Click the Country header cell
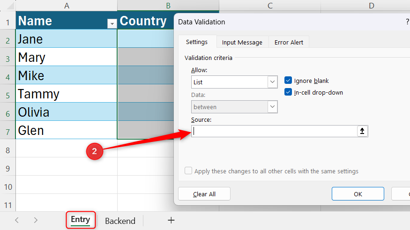 tap(146, 21)
